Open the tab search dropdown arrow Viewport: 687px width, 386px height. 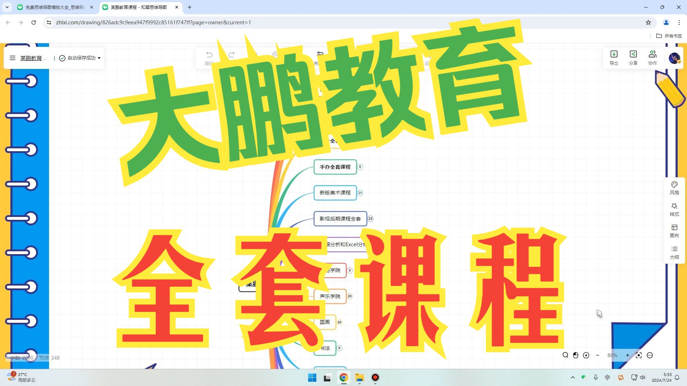point(7,7)
